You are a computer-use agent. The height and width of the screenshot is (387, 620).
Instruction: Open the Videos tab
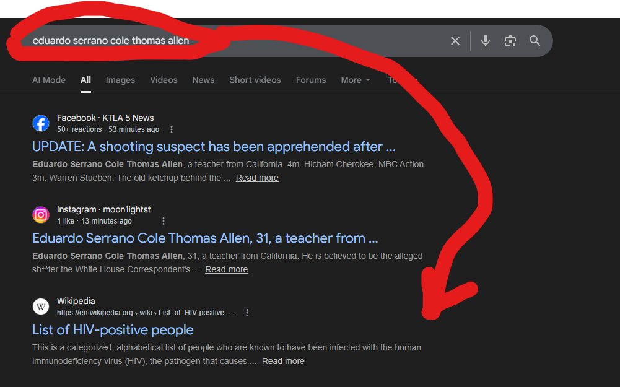click(164, 80)
